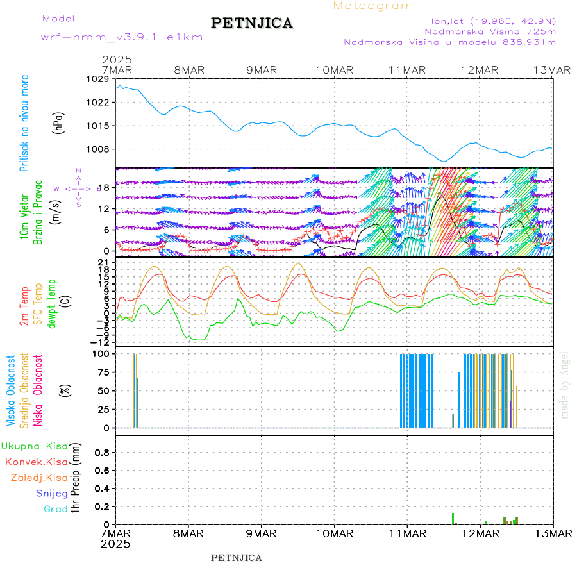The image size is (577, 577).
Task: Click the green 'dewpt Temp' legend label
Action: click(51, 304)
